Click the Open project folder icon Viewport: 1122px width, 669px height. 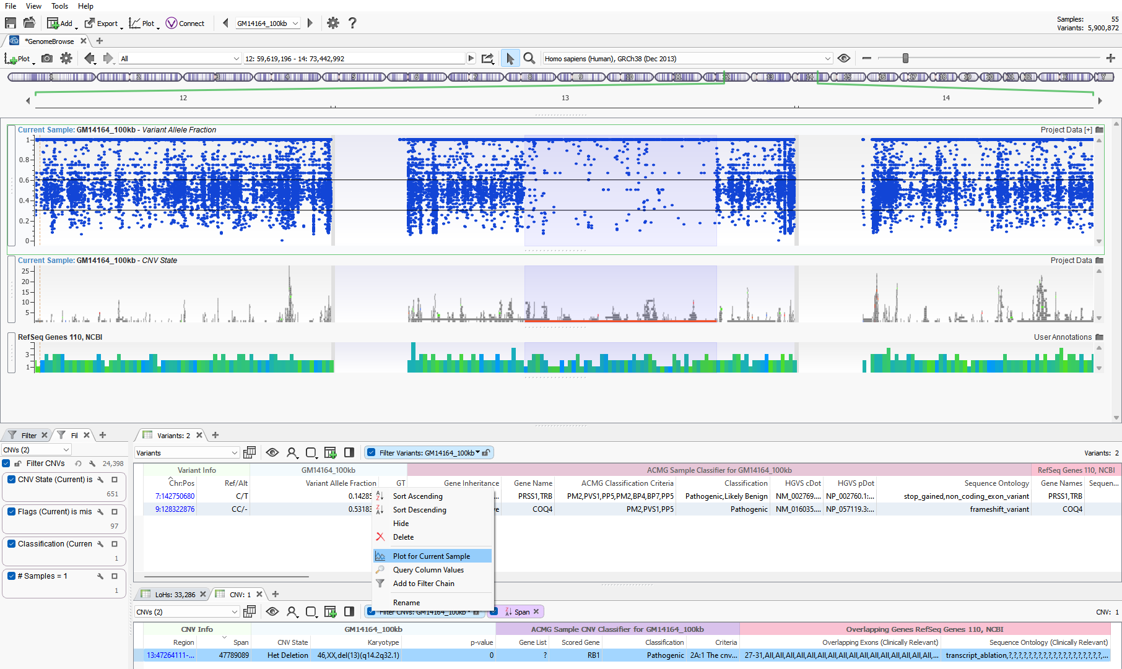tap(29, 23)
